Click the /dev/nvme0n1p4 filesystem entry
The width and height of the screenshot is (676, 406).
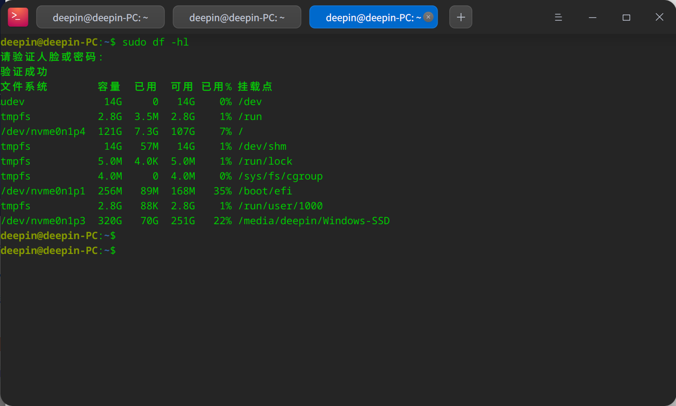pos(43,131)
